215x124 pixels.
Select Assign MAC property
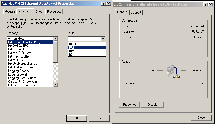tap(30, 38)
